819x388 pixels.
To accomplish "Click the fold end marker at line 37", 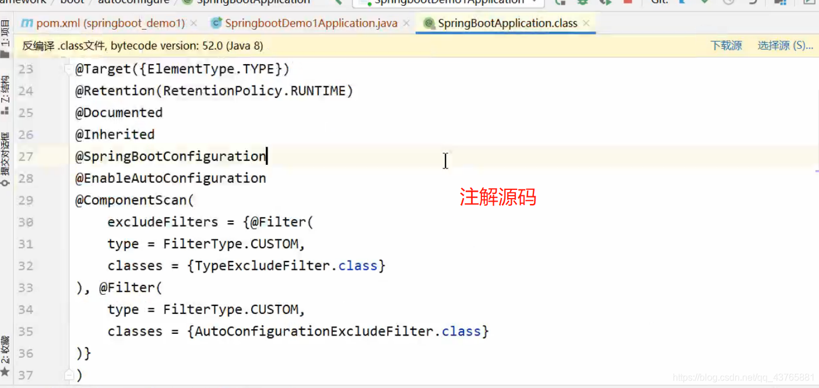I will point(68,375).
